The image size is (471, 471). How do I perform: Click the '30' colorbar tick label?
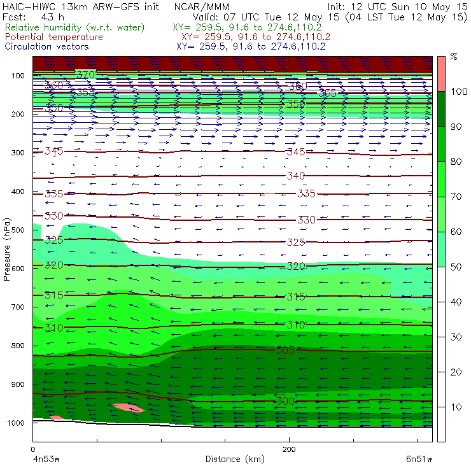click(x=456, y=337)
